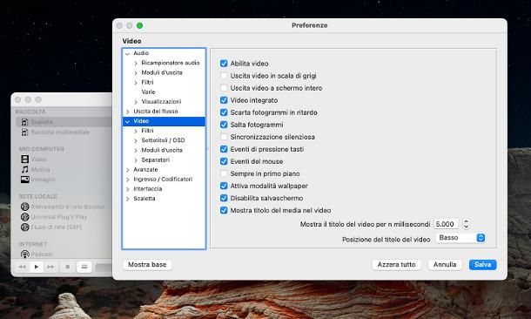
Task: Enable Uscita video in scala di grigi
Action: (x=224, y=76)
